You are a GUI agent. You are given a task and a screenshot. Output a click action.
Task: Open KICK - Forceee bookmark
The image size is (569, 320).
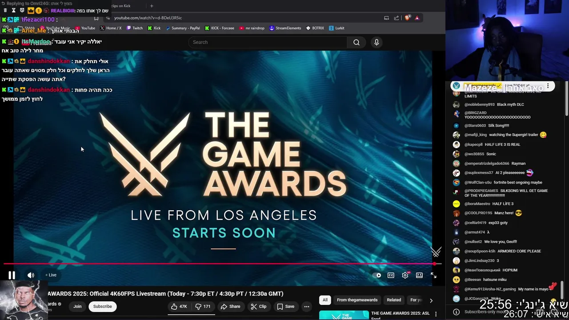coord(220,28)
